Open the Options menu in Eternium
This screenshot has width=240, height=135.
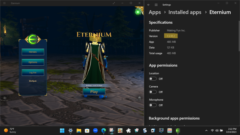[x=33, y=62]
